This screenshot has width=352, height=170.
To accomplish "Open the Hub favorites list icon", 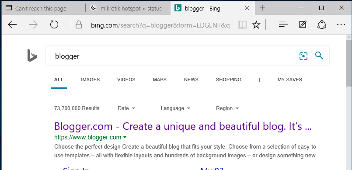I will pyautogui.click(x=283, y=24).
